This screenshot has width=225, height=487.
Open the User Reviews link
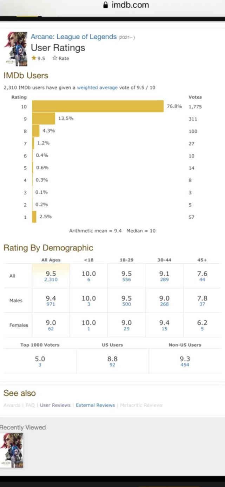pyautogui.click(x=55, y=405)
